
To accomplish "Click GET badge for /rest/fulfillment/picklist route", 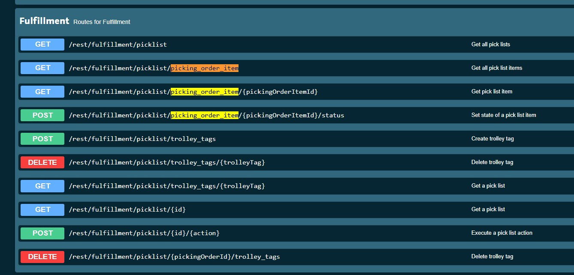I will pos(42,44).
